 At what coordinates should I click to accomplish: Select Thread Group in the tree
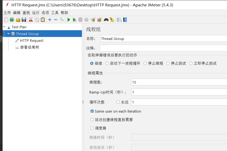click(x=27, y=34)
